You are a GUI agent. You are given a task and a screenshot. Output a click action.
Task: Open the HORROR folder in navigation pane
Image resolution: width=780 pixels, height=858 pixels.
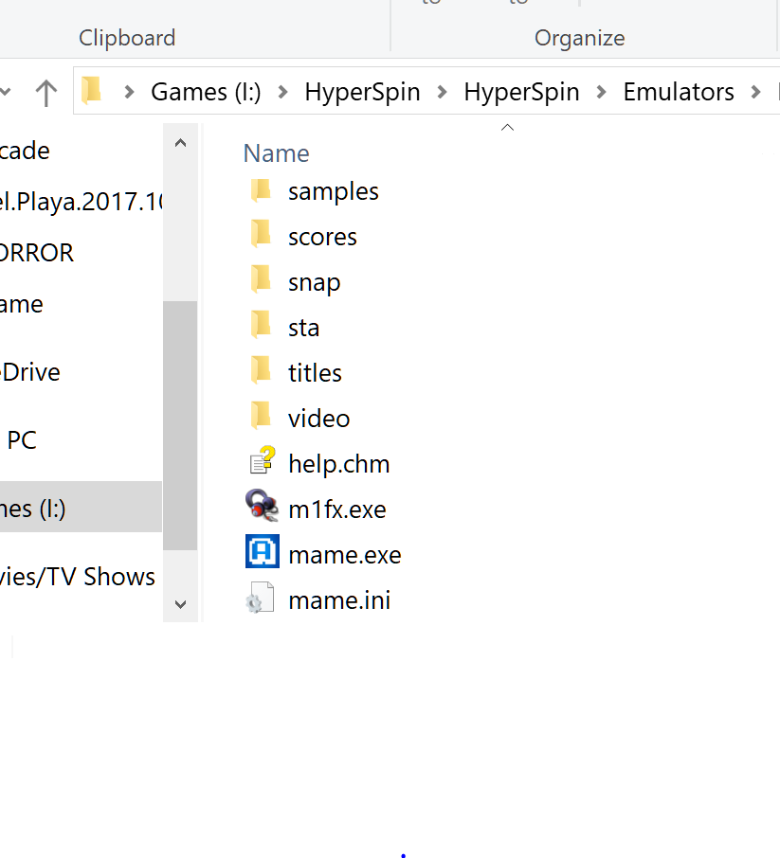(37, 253)
